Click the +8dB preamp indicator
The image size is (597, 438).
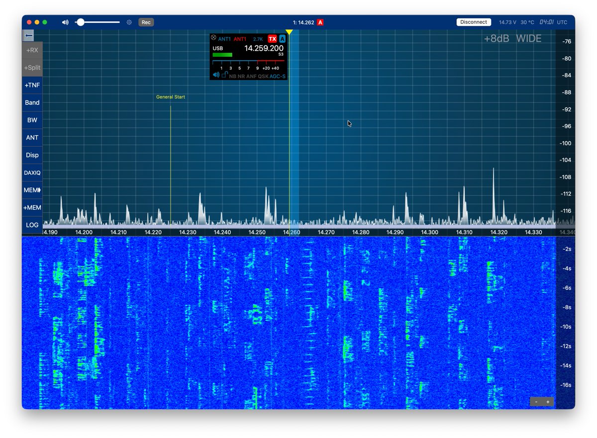coord(497,39)
